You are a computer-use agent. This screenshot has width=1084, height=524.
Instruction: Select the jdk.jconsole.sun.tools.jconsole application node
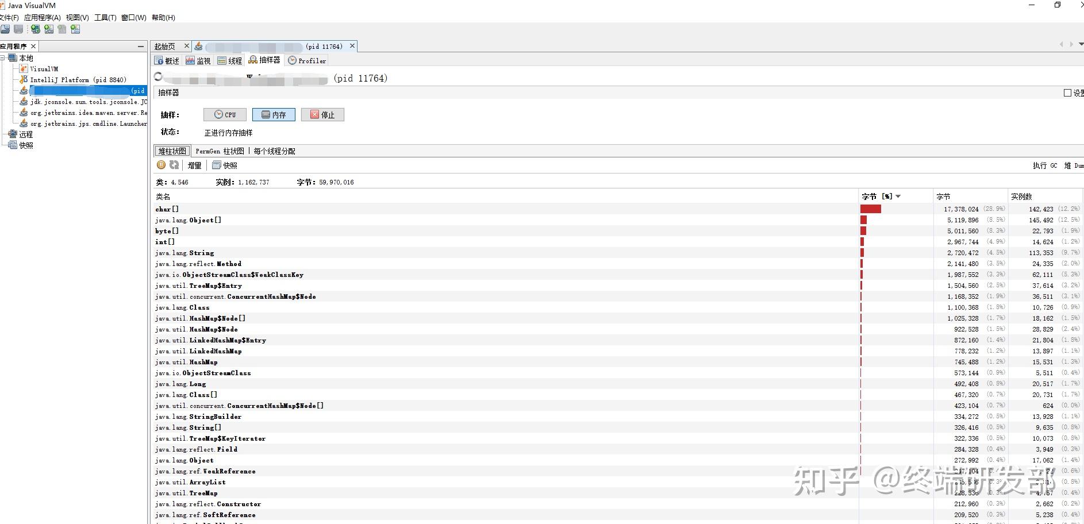pos(84,102)
